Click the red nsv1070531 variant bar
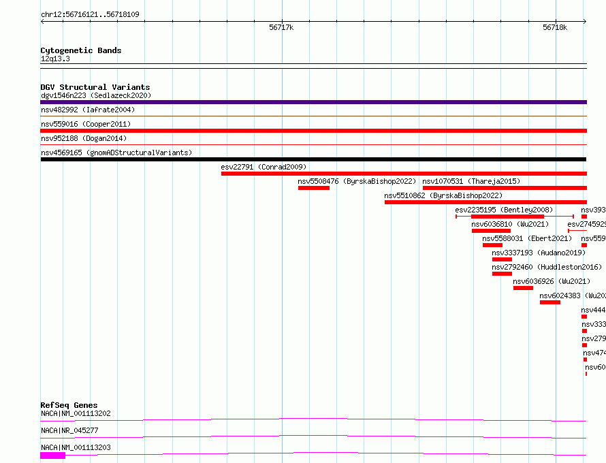The height and width of the screenshot is (463, 606). click(x=505, y=188)
